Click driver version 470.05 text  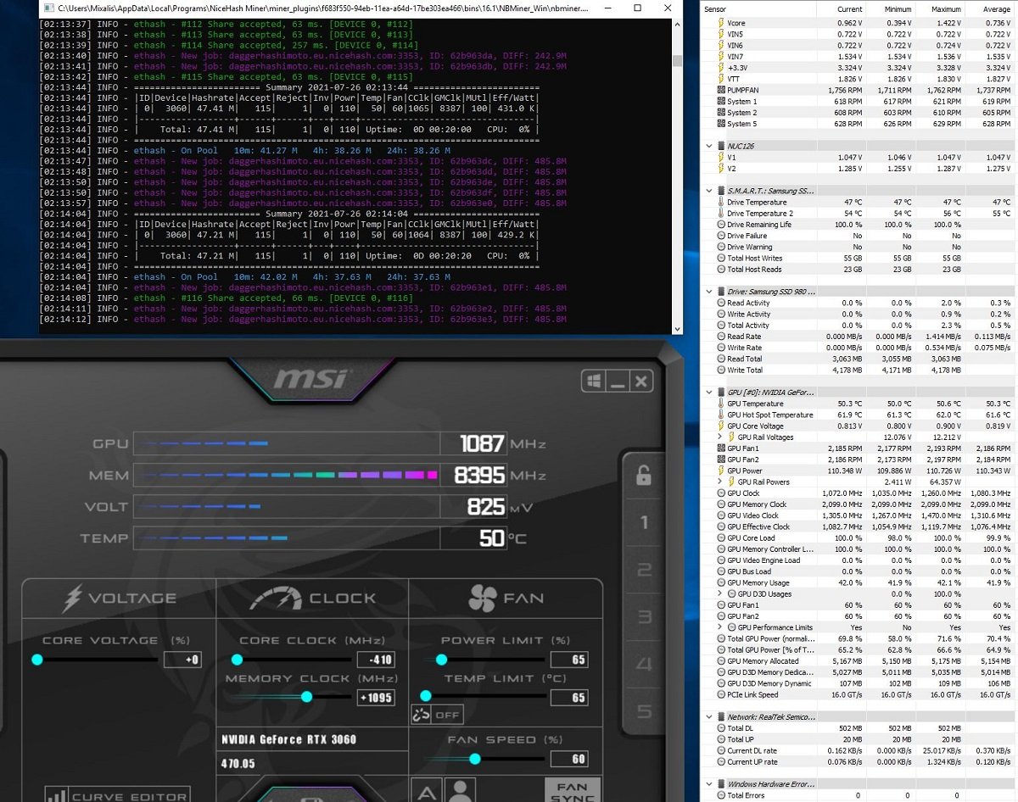click(x=238, y=763)
